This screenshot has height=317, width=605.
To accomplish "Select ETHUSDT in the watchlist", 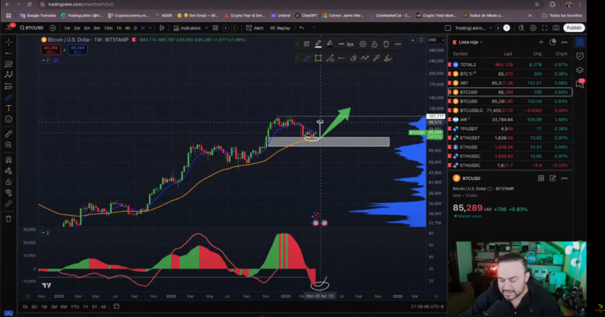I will [x=510, y=138].
